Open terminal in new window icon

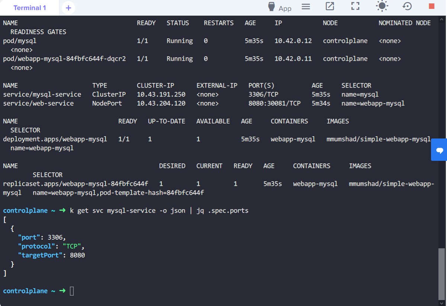coord(330,6)
